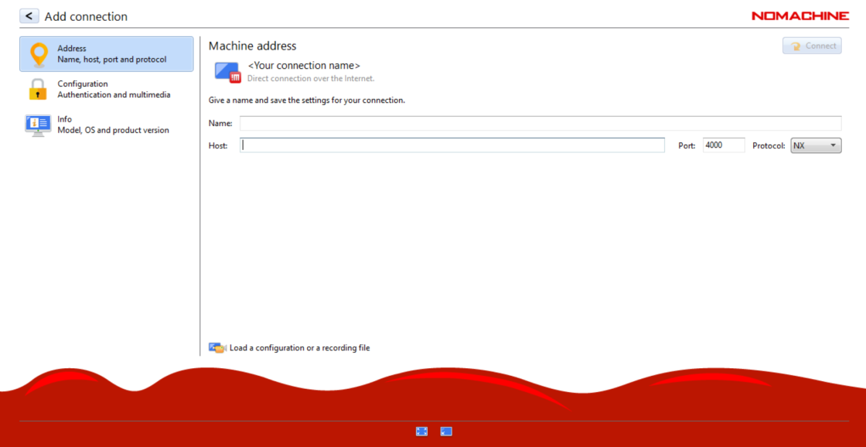Viewport: 866px width, 447px height.
Task: Open Info model, OS and product version
Action: click(x=113, y=125)
